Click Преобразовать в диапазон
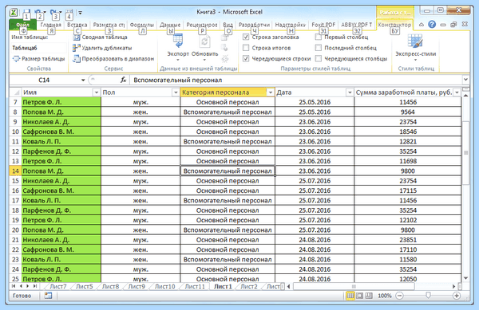Viewport: 479px width, 310px height. point(113,58)
